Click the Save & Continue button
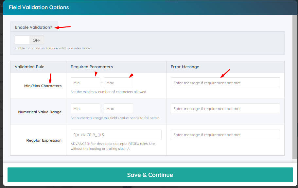298x188 pixels. [x=150, y=175]
